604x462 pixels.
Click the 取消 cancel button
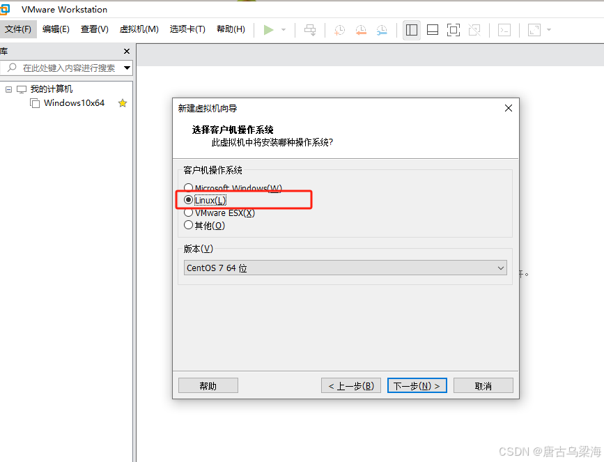483,386
